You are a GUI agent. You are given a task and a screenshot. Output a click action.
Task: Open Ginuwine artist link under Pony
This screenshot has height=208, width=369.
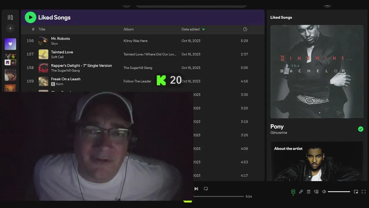click(x=279, y=133)
